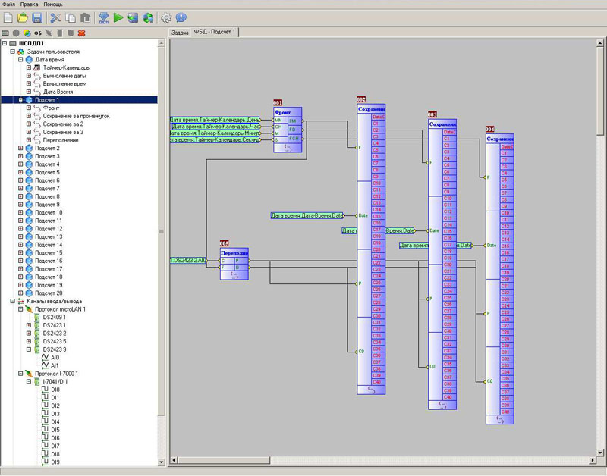The image size is (607, 476).
Task: Click the New file toolbar icon
Action: pos(8,17)
